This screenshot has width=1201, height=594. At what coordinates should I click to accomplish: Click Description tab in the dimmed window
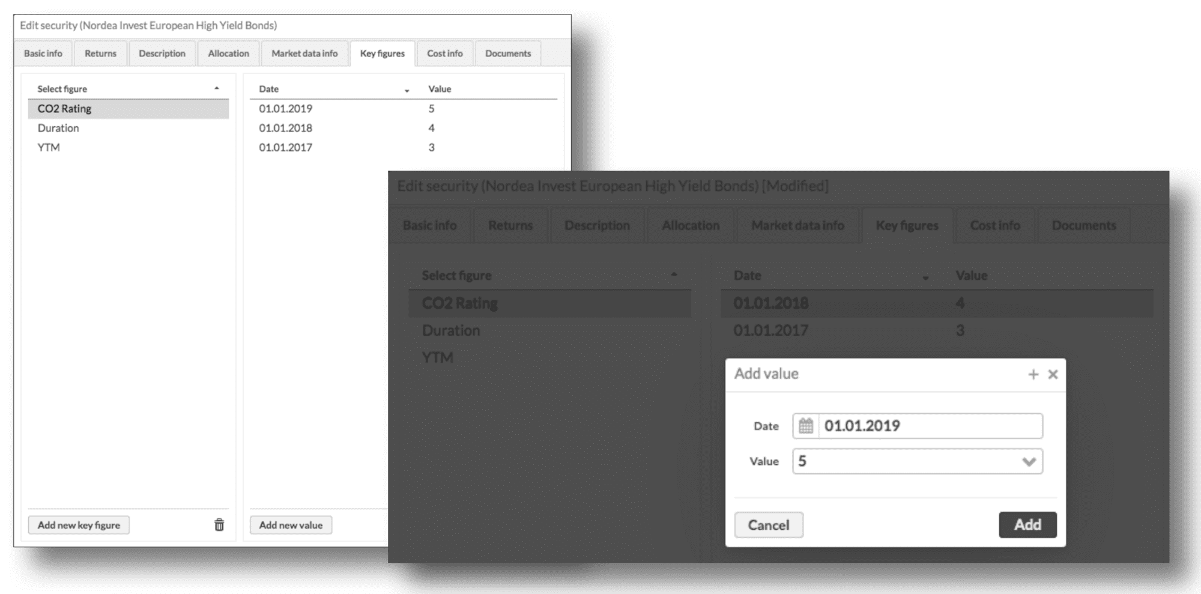click(597, 225)
